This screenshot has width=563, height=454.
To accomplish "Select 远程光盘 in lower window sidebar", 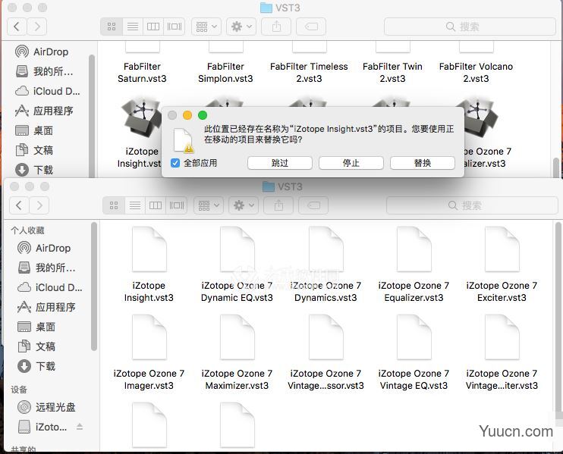I will point(46,407).
